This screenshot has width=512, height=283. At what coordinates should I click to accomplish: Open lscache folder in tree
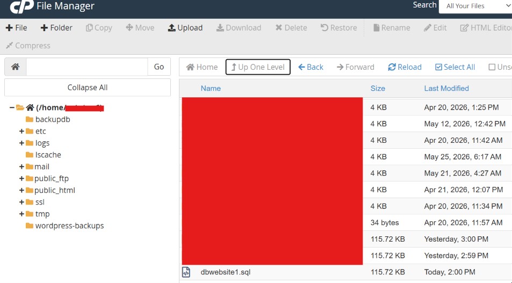(48, 155)
